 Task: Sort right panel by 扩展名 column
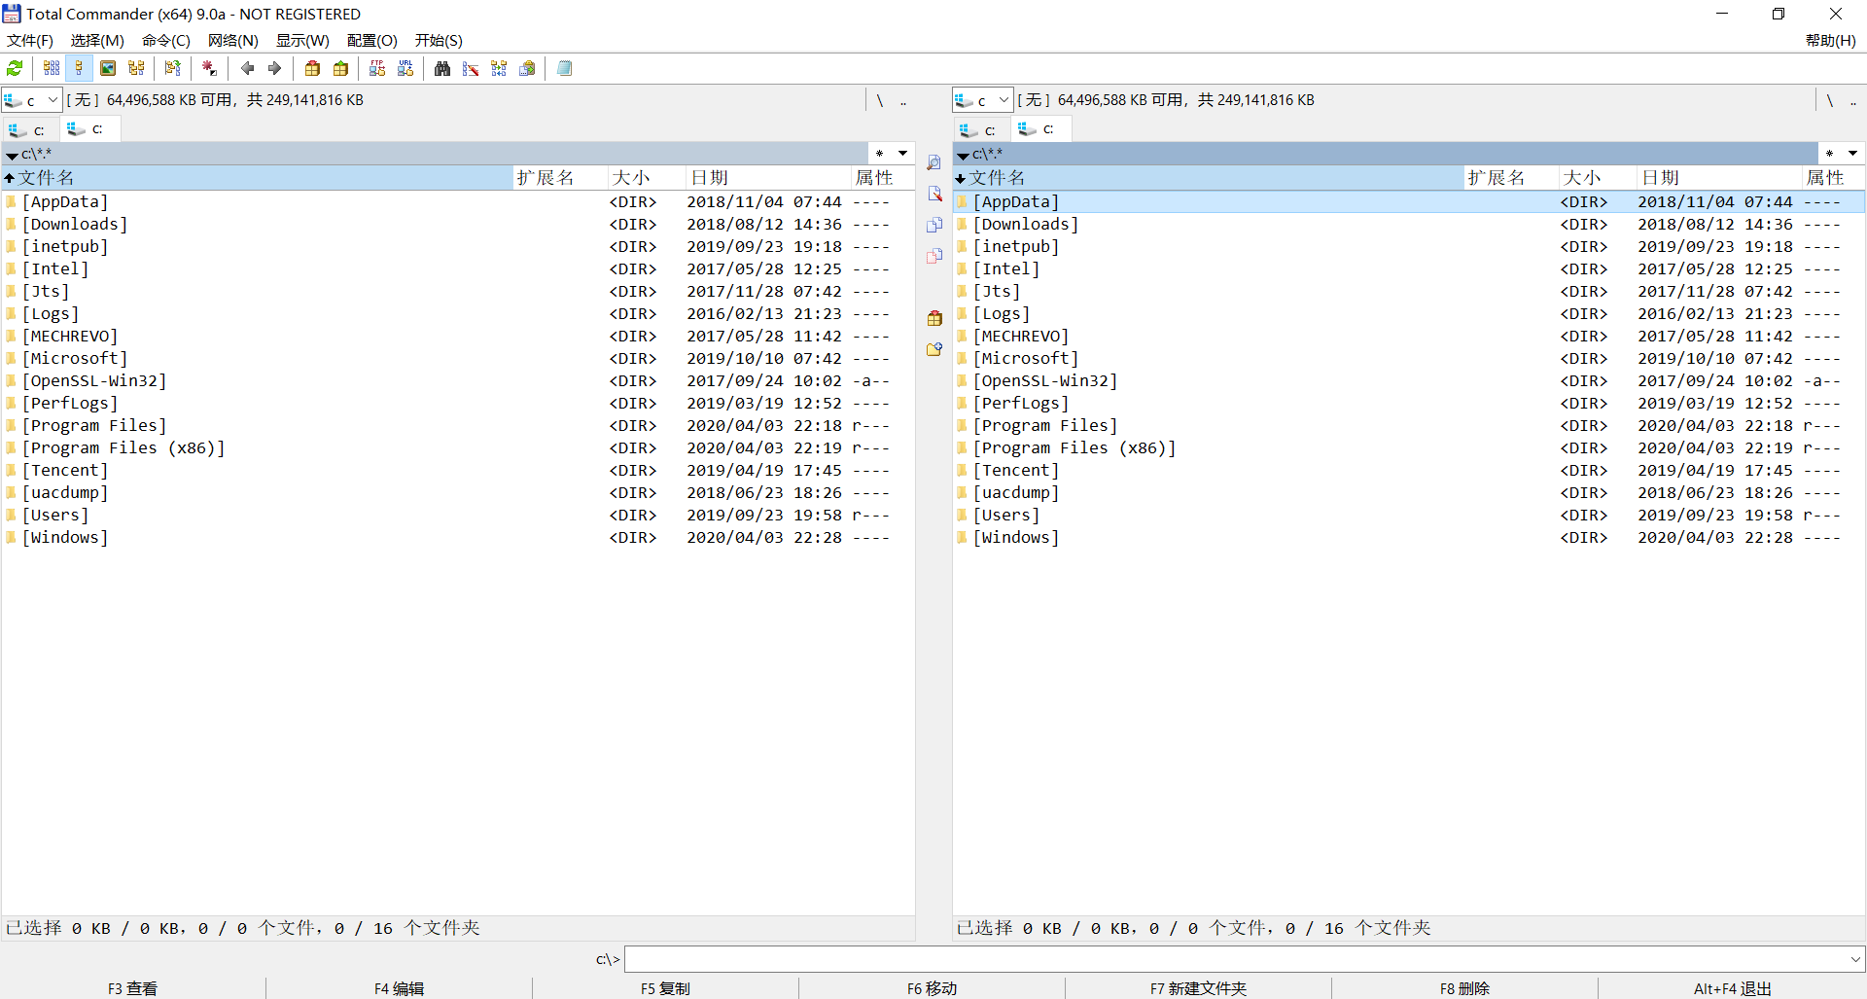[x=1511, y=178]
